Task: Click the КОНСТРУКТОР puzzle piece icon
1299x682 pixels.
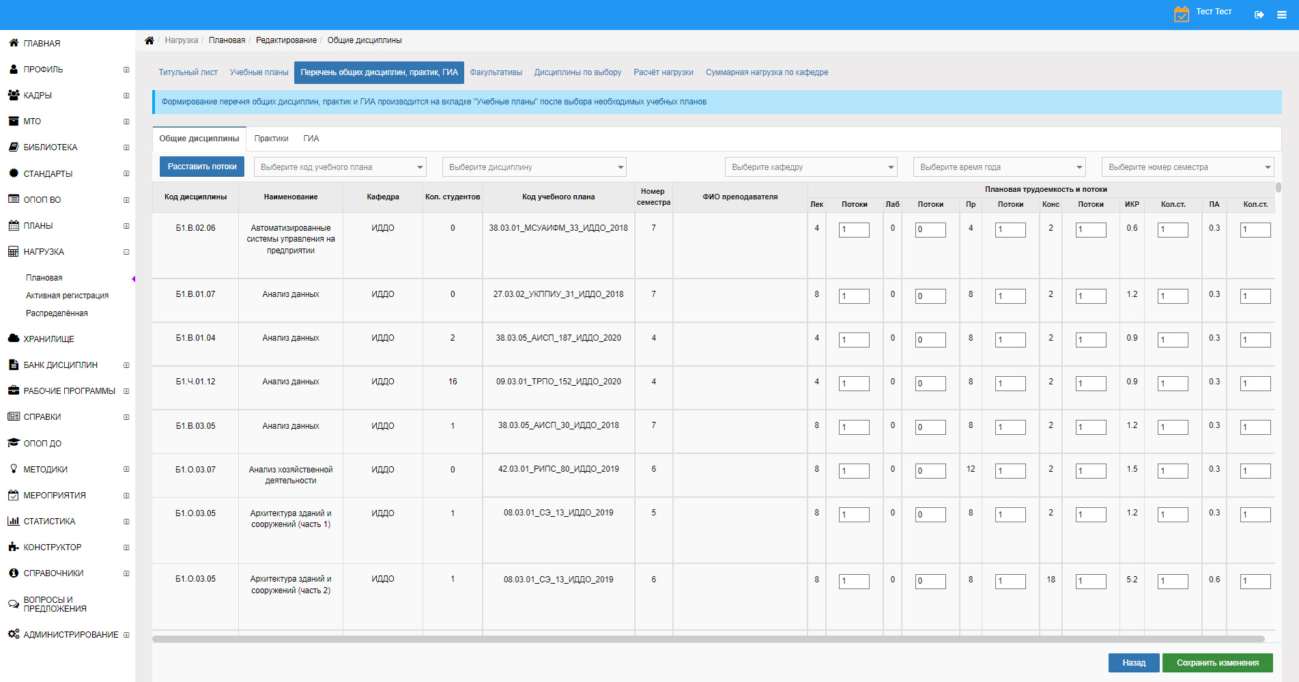Action: [14, 547]
